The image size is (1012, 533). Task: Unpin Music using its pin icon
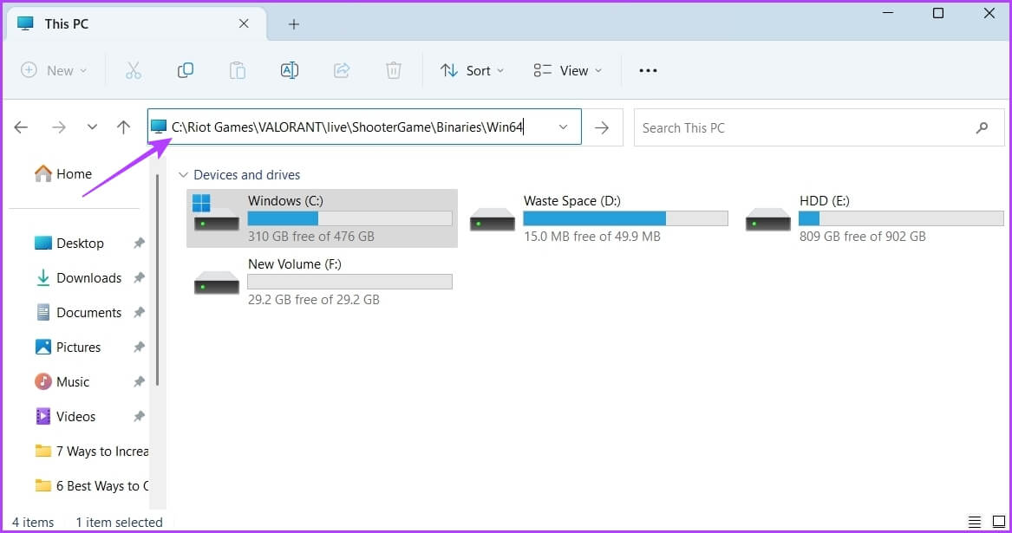139,382
